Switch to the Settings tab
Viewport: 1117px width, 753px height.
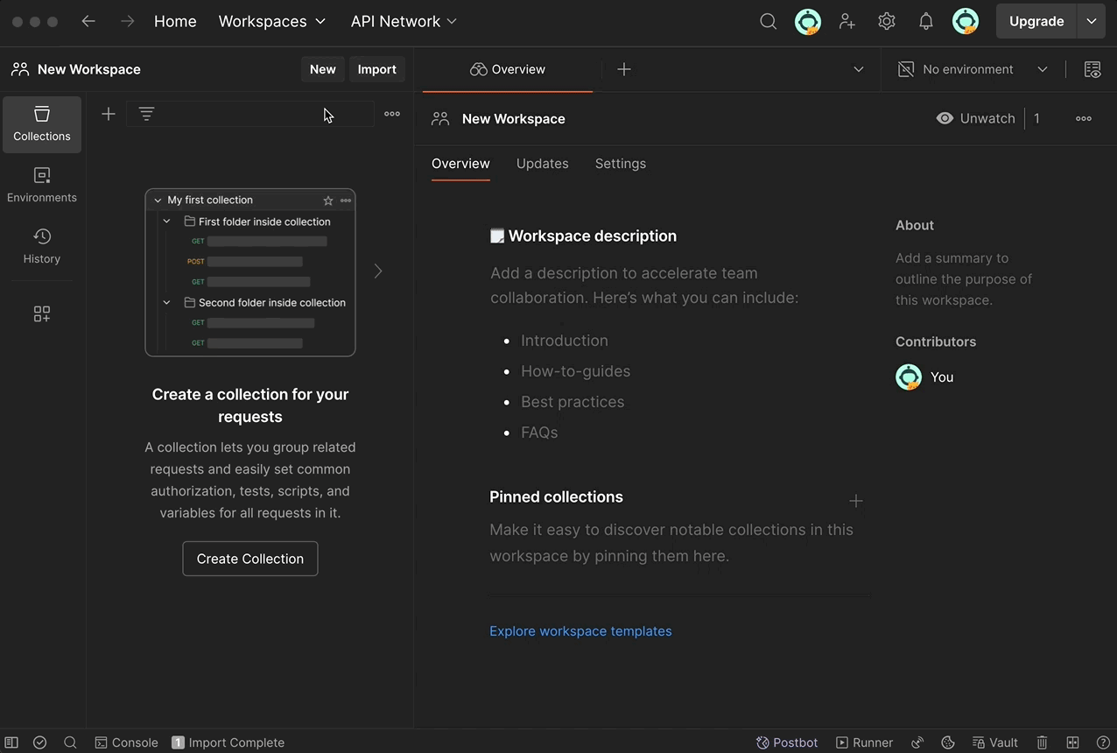click(620, 164)
